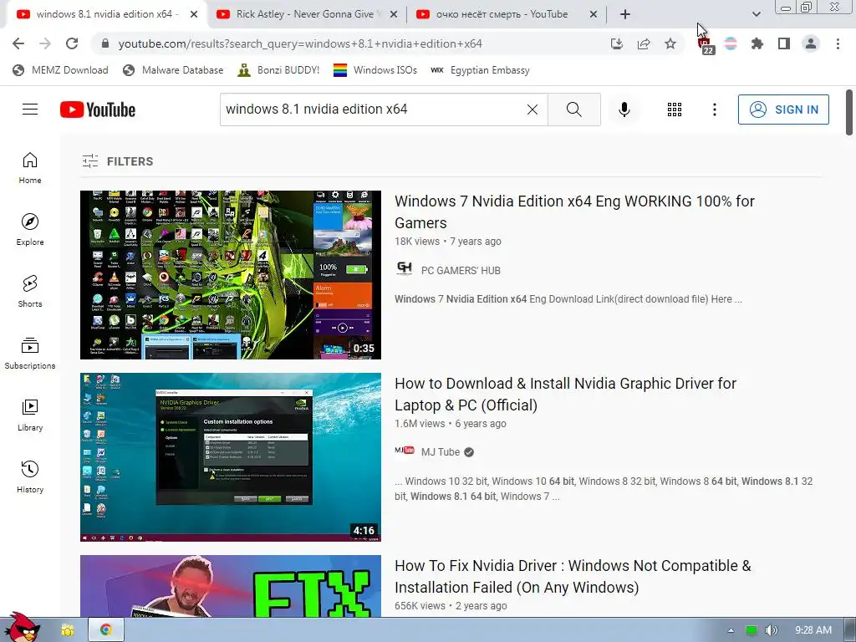
Task: Click the YouTube logo
Action: click(x=98, y=110)
